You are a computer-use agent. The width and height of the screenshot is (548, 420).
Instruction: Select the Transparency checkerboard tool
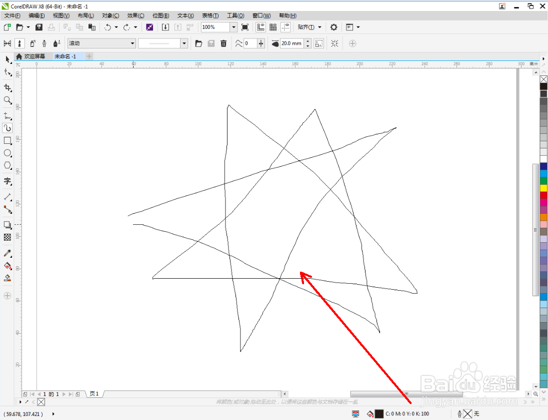click(x=7, y=237)
